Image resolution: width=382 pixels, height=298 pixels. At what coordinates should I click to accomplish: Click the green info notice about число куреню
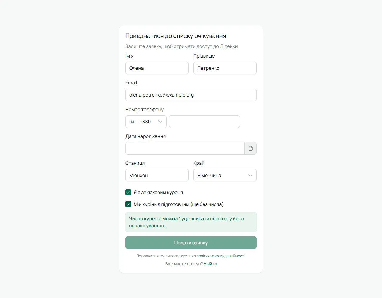pyautogui.click(x=191, y=222)
